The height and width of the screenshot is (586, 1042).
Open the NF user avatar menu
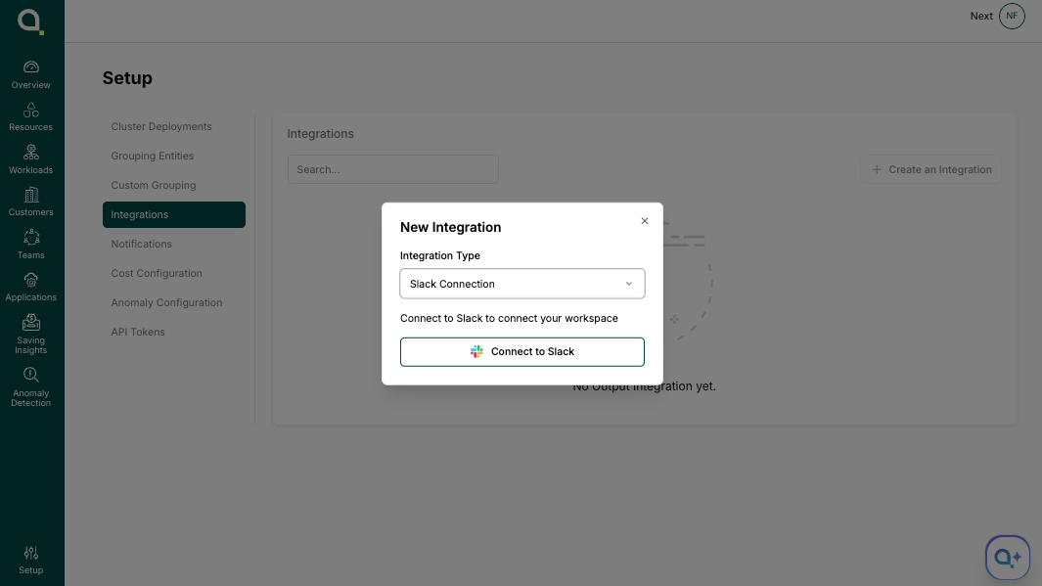pos(1012,16)
